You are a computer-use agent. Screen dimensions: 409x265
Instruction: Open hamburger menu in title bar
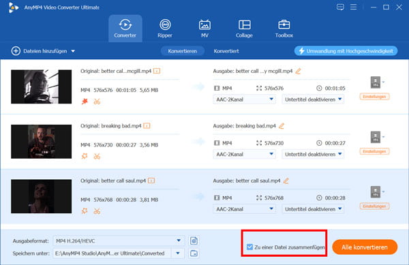353,7
